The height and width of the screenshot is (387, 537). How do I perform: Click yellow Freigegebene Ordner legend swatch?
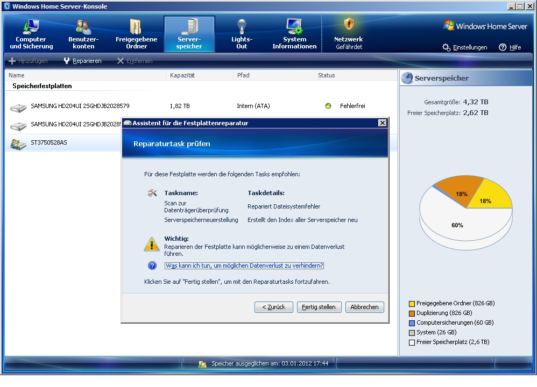click(412, 303)
